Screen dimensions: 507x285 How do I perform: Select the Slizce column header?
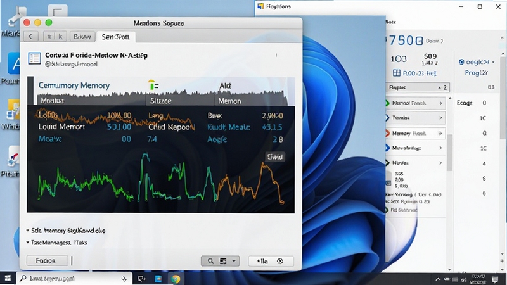pyautogui.click(x=161, y=101)
